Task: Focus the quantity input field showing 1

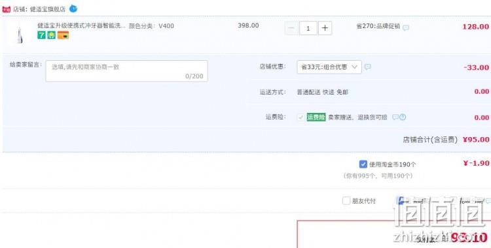Action: [x=308, y=28]
